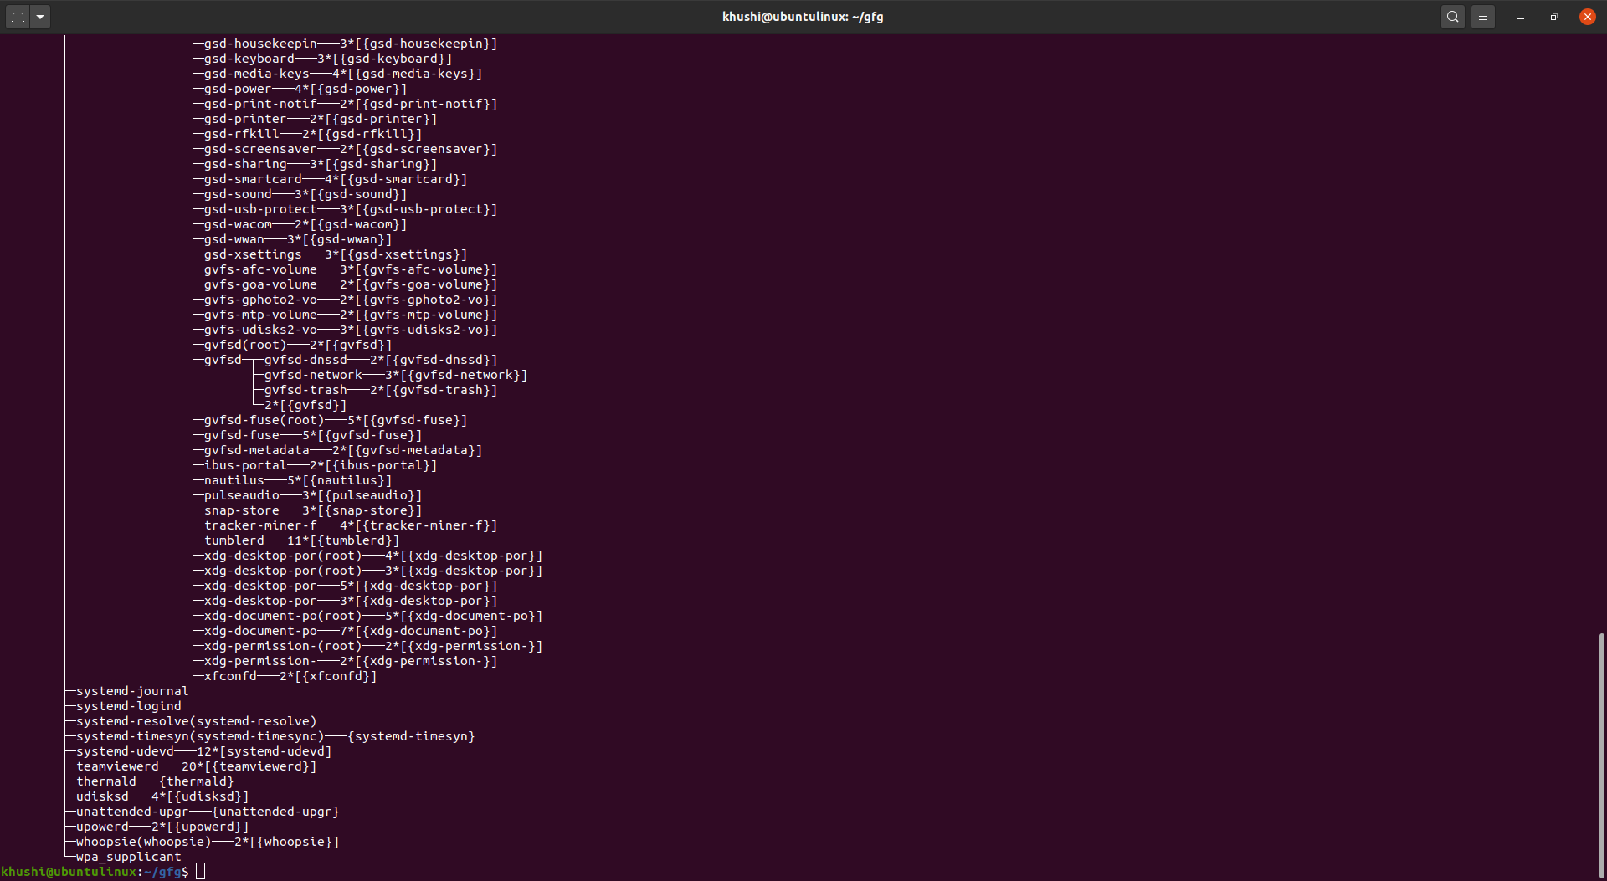Click the gvfsd-trash child process
The height and width of the screenshot is (881, 1607).
381,390
